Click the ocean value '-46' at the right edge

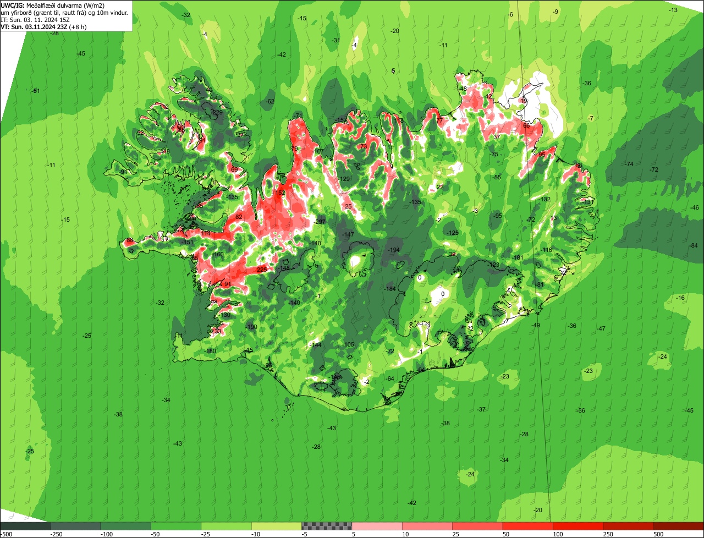pos(695,207)
